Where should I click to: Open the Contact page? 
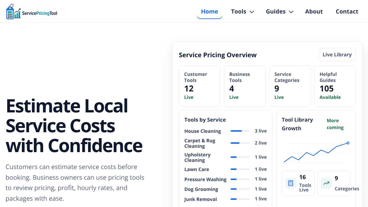(x=347, y=11)
